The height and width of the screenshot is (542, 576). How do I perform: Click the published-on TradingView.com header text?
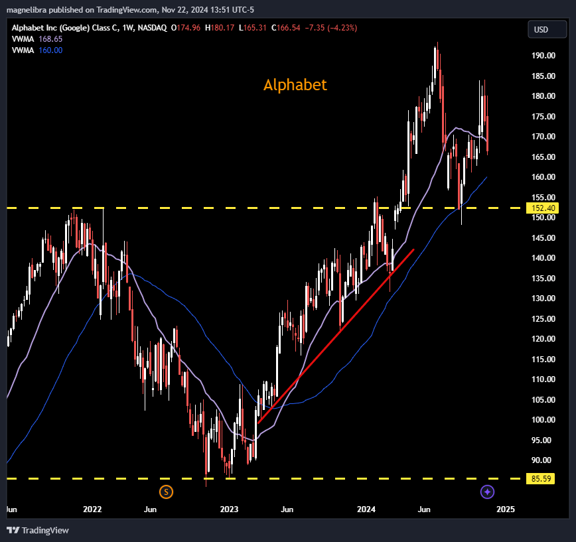coord(130,10)
